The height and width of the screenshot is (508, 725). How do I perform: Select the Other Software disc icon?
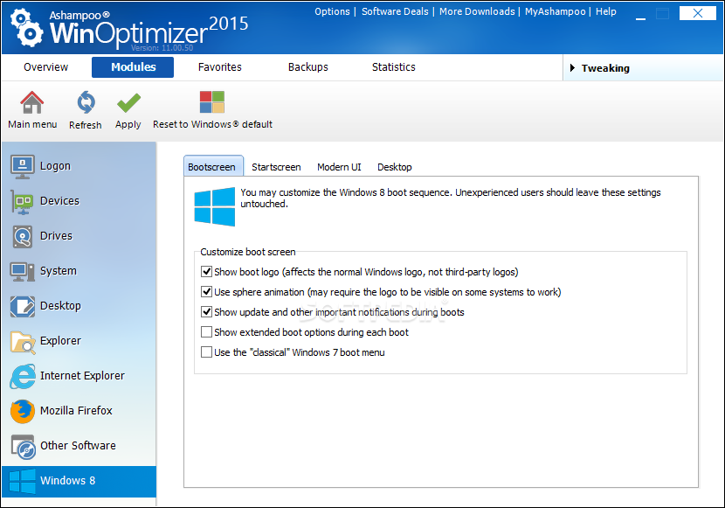pyautogui.click(x=23, y=447)
